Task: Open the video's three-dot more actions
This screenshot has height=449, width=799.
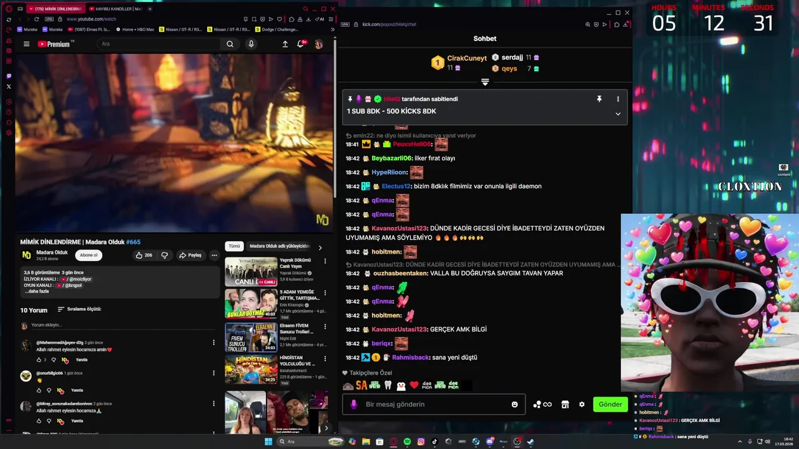Action: pyautogui.click(x=214, y=255)
